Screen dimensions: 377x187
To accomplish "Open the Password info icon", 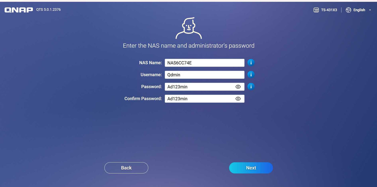I will pyautogui.click(x=251, y=87).
